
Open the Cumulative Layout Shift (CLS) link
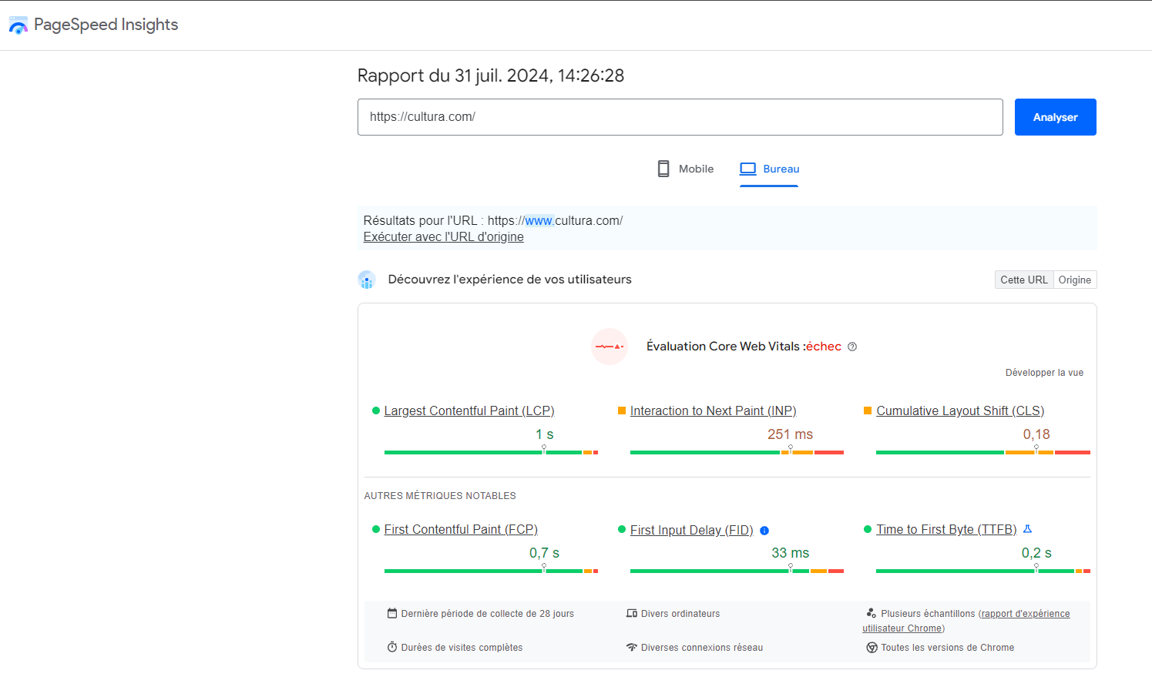(960, 411)
